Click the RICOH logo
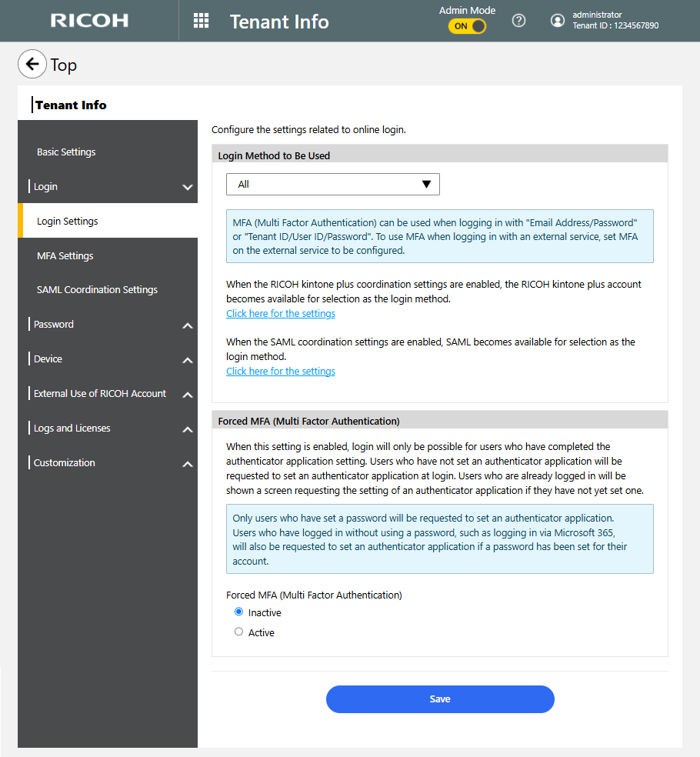 point(89,21)
